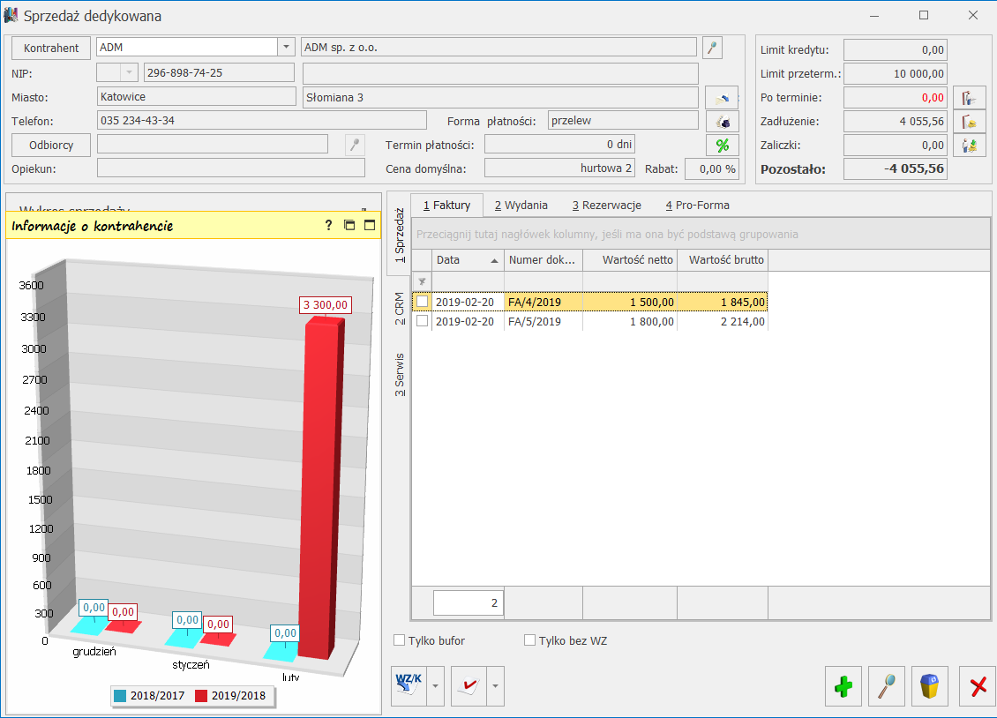Delete document using trash bin icon
This screenshot has width=997, height=718.
click(x=929, y=686)
